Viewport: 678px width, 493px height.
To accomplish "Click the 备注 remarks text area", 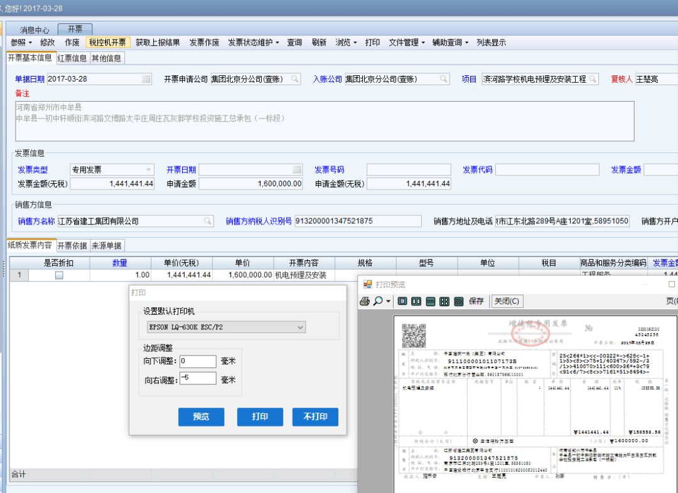I will [325, 122].
